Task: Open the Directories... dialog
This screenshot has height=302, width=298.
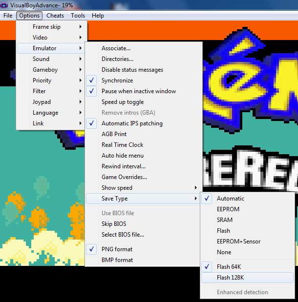Action: (143, 59)
